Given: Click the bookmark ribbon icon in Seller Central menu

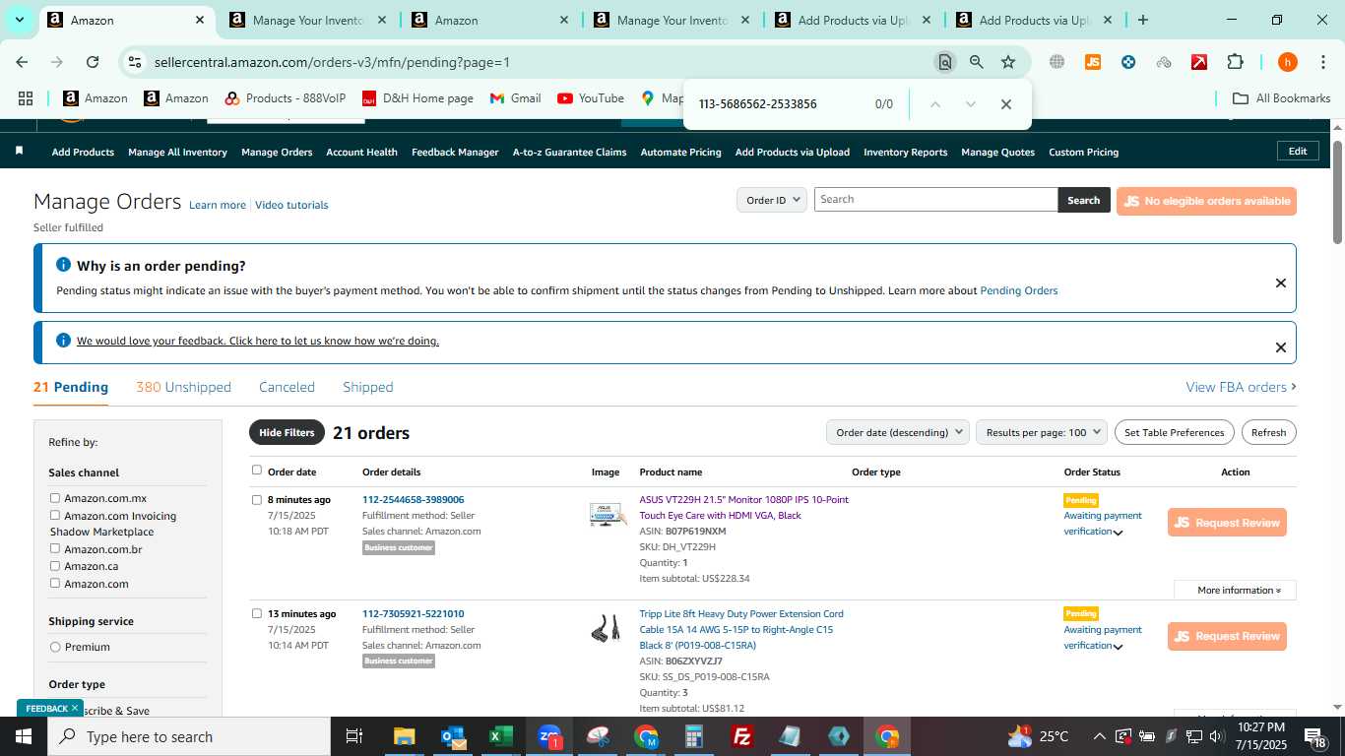Looking at the screenshot, I should pos(19,152).
